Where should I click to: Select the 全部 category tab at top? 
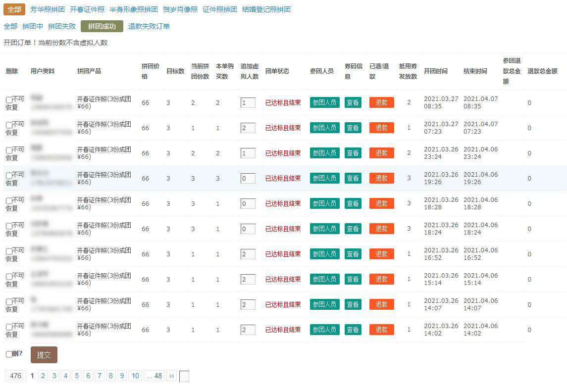point(14,9)
